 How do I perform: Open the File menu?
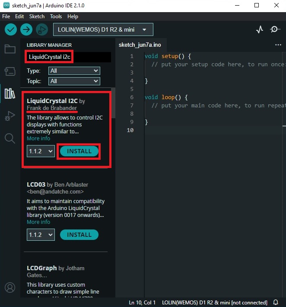pos(6,16)
